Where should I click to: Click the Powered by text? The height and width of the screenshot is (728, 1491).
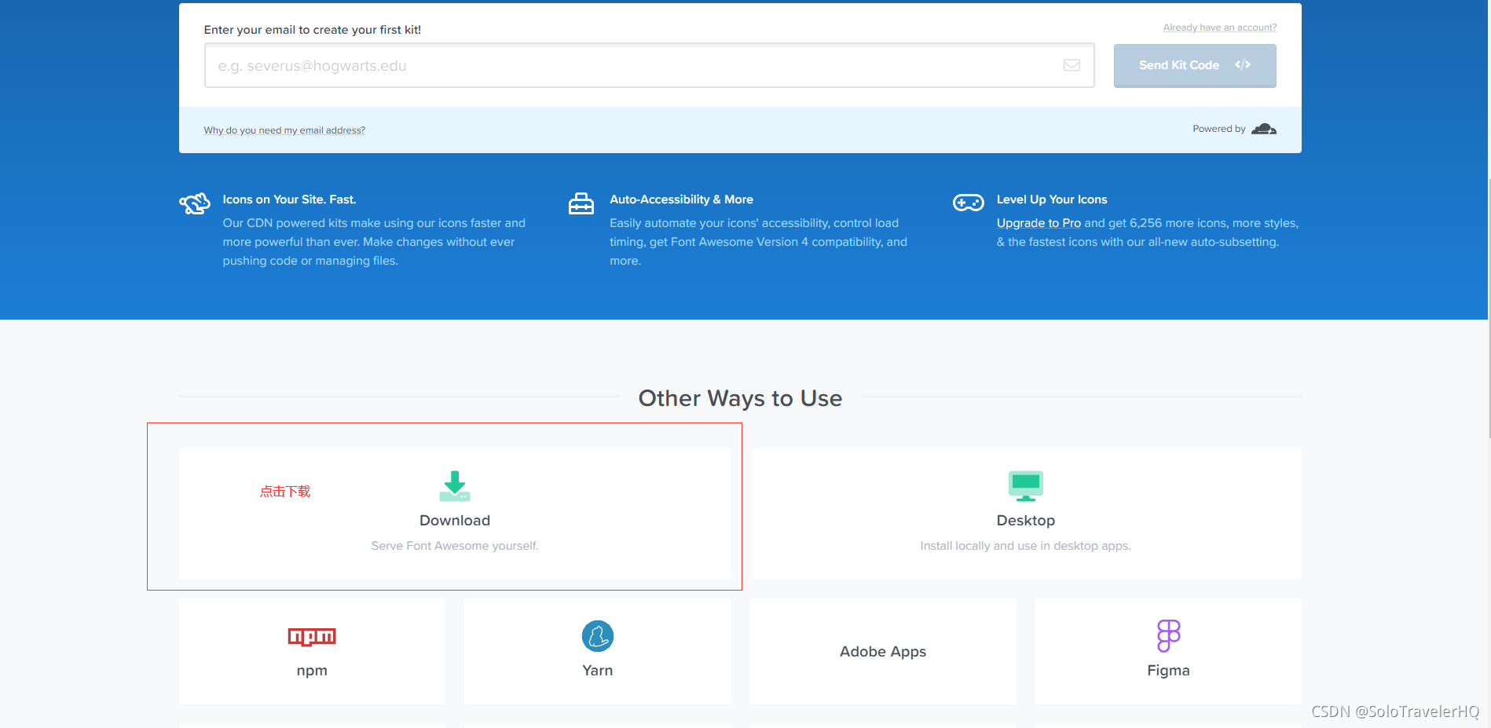(x=1218, y=129)
